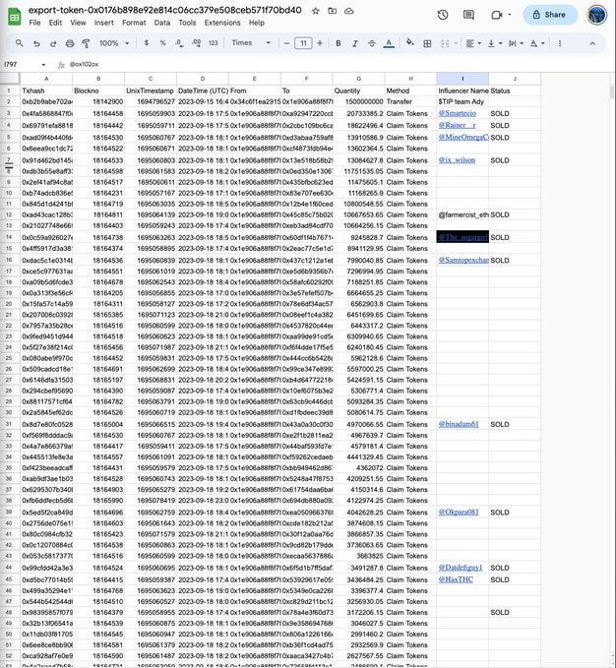Start a video call meeting
The height and width of the screenshot is (668, 616).
coord(496,15)
